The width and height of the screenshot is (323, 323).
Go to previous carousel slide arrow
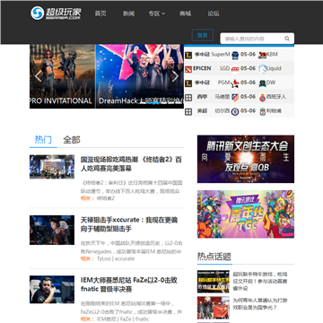[38, 76]
